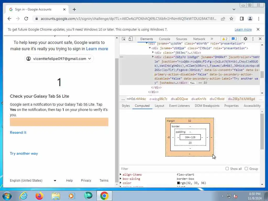The height and width of the screenshot is (201, 268).
Task: Open a new tab with the plus button
Action: [74, 9]
